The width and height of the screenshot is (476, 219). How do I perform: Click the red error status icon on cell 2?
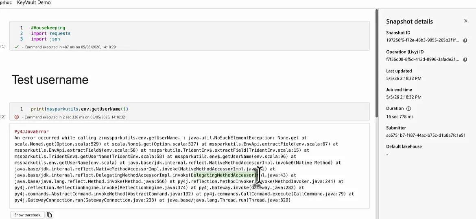(x=17, y=117)
